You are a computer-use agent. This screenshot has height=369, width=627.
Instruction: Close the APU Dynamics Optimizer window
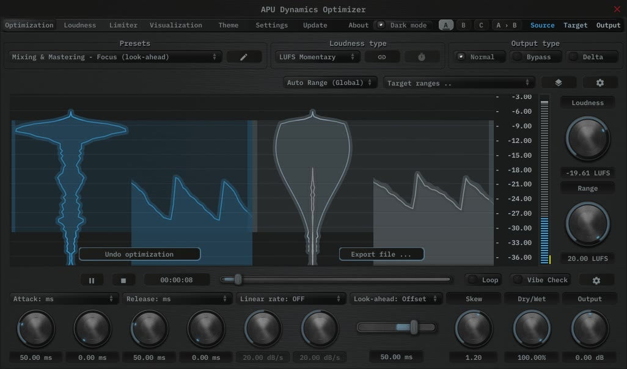click(617, 9)
